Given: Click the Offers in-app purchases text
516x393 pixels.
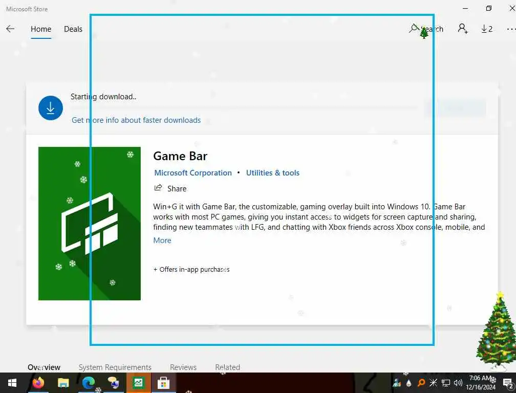Looking at the screenshot, I should coord(191,269).
